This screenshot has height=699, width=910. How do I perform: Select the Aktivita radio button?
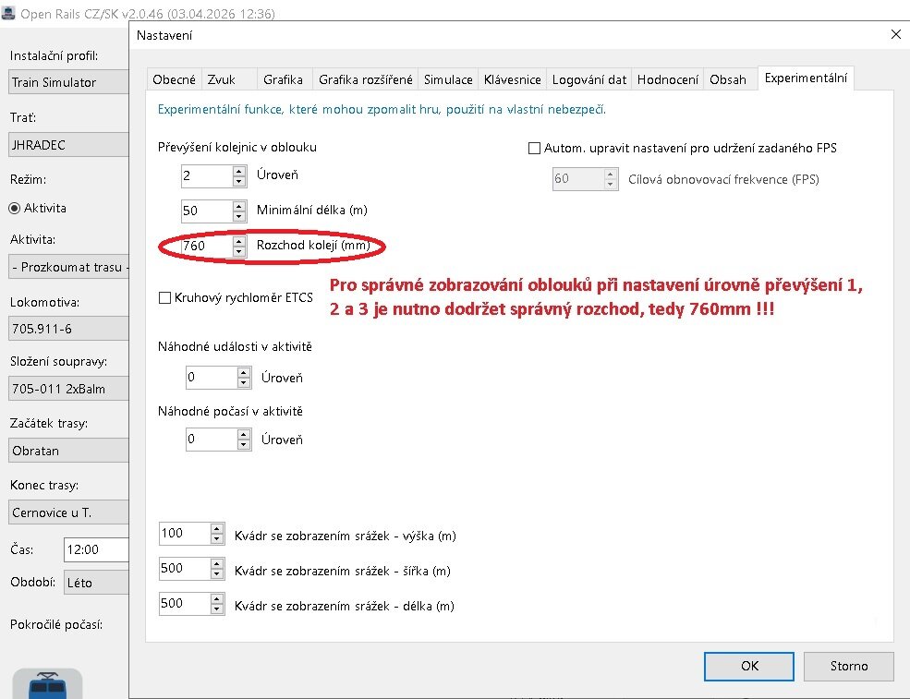(x=14, y=208)
